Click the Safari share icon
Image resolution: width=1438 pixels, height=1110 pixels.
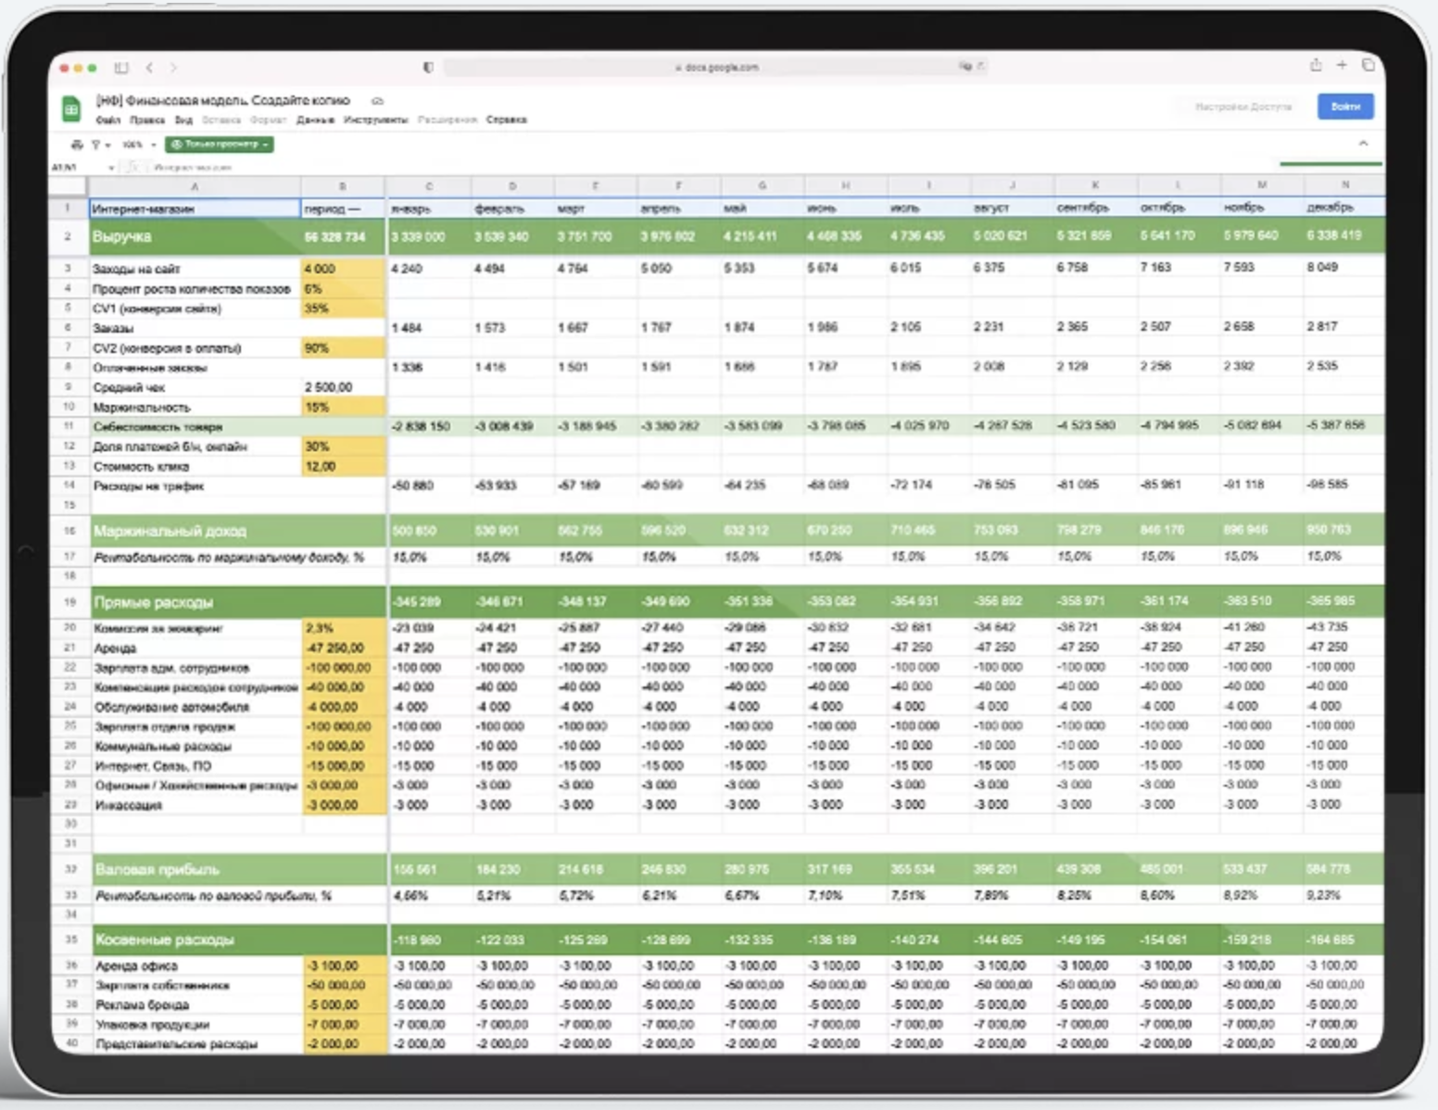1316,65
